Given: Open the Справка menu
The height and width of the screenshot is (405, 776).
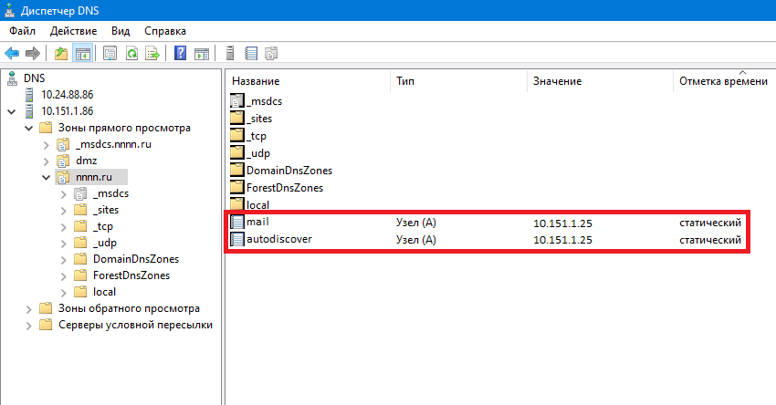Looking at the screenshot, I should tap(165, 31).
